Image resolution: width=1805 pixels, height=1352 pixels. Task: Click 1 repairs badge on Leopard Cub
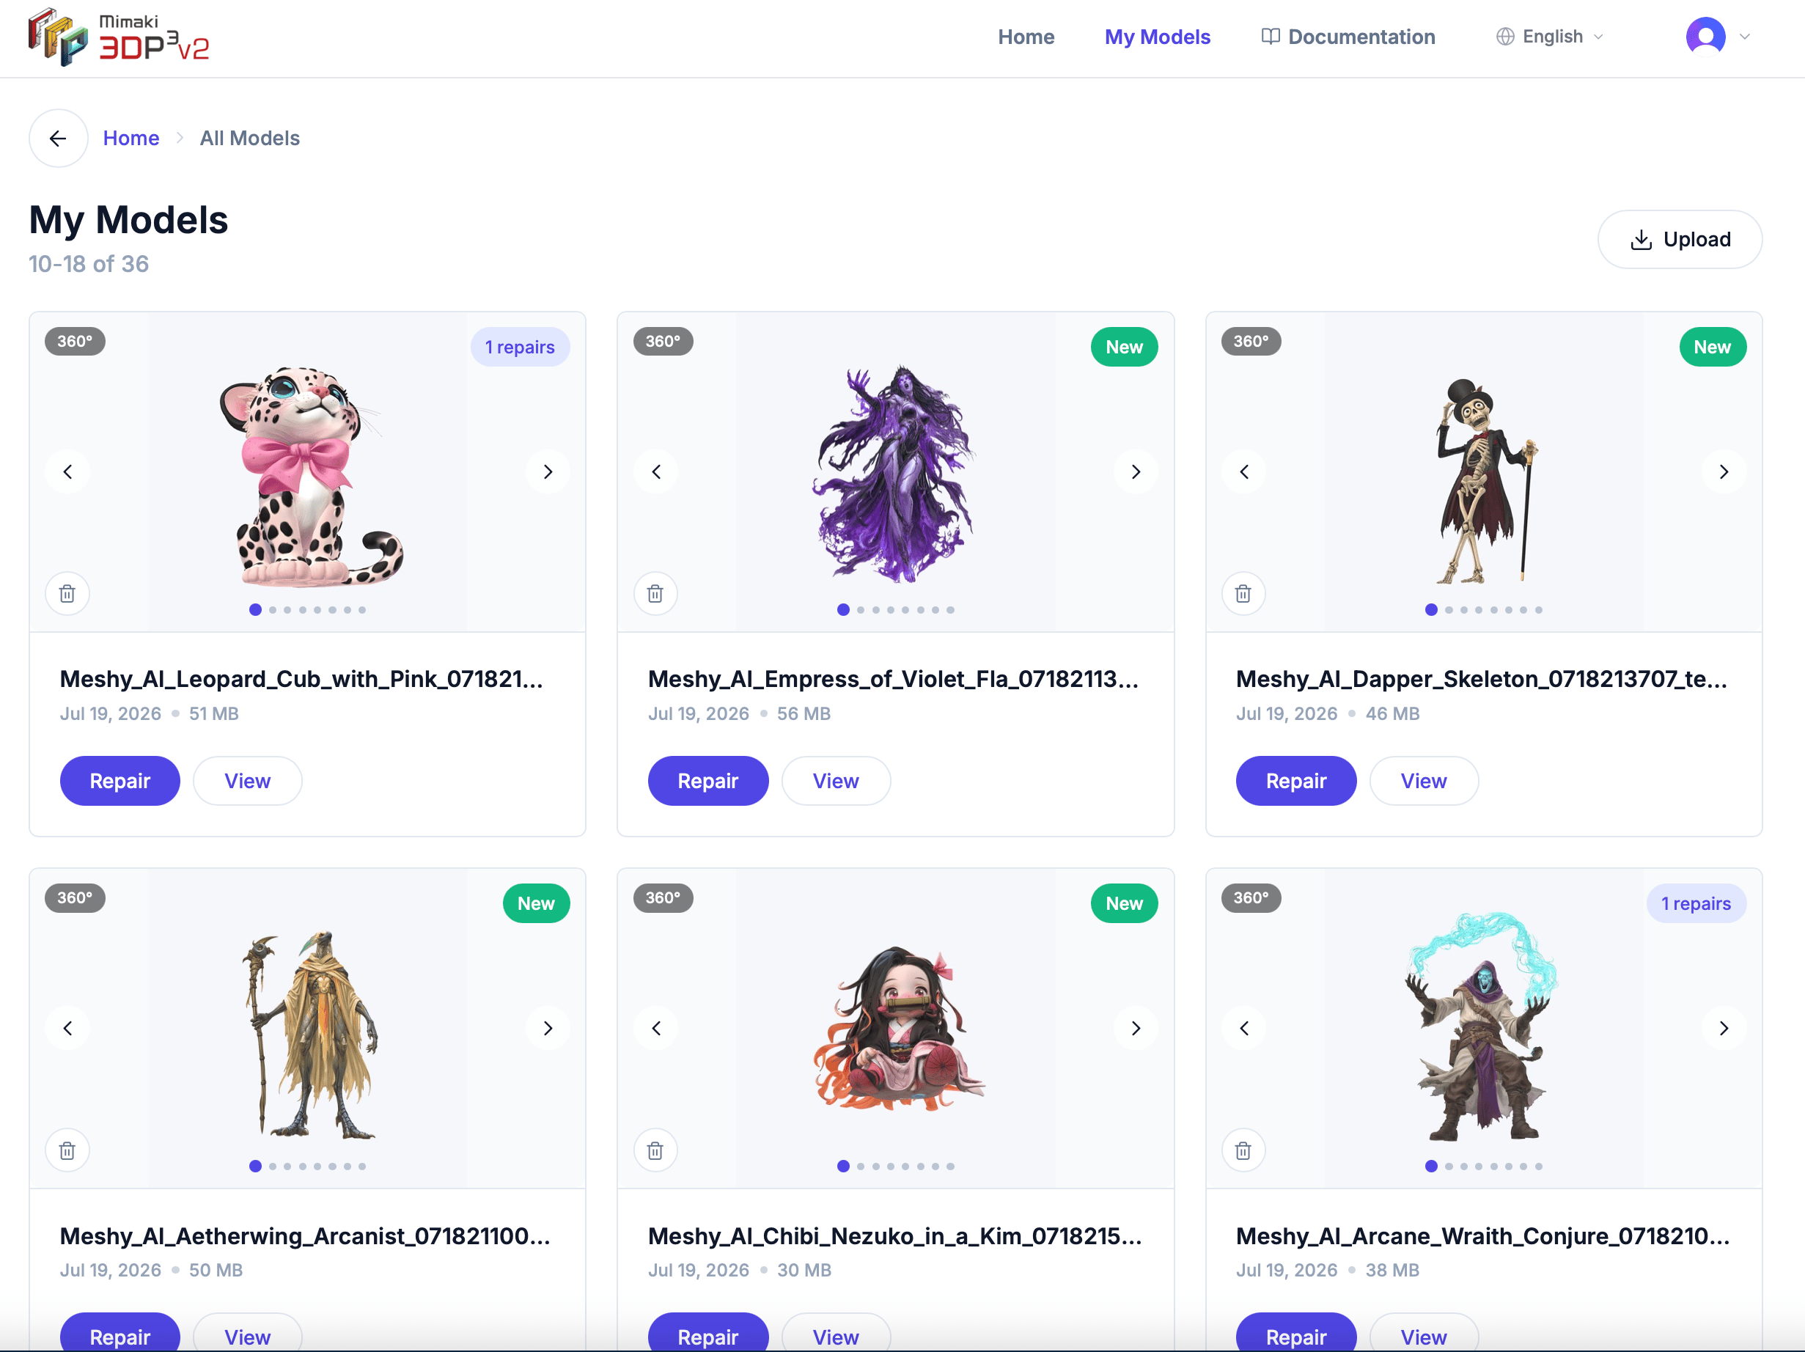pos(520,347)
